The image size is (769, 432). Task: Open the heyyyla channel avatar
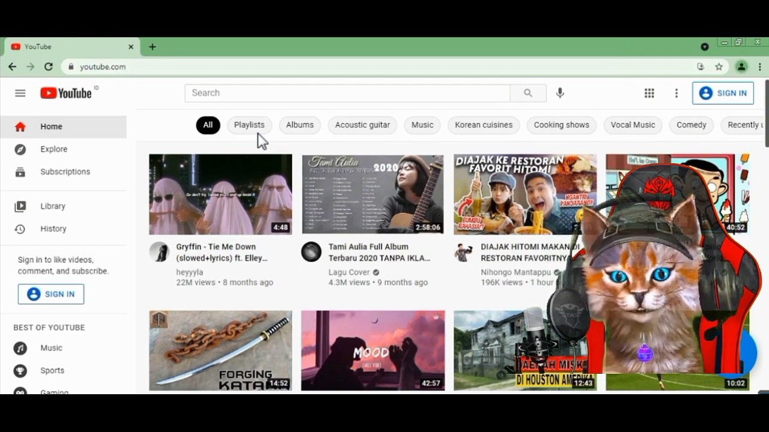(159, 252)
